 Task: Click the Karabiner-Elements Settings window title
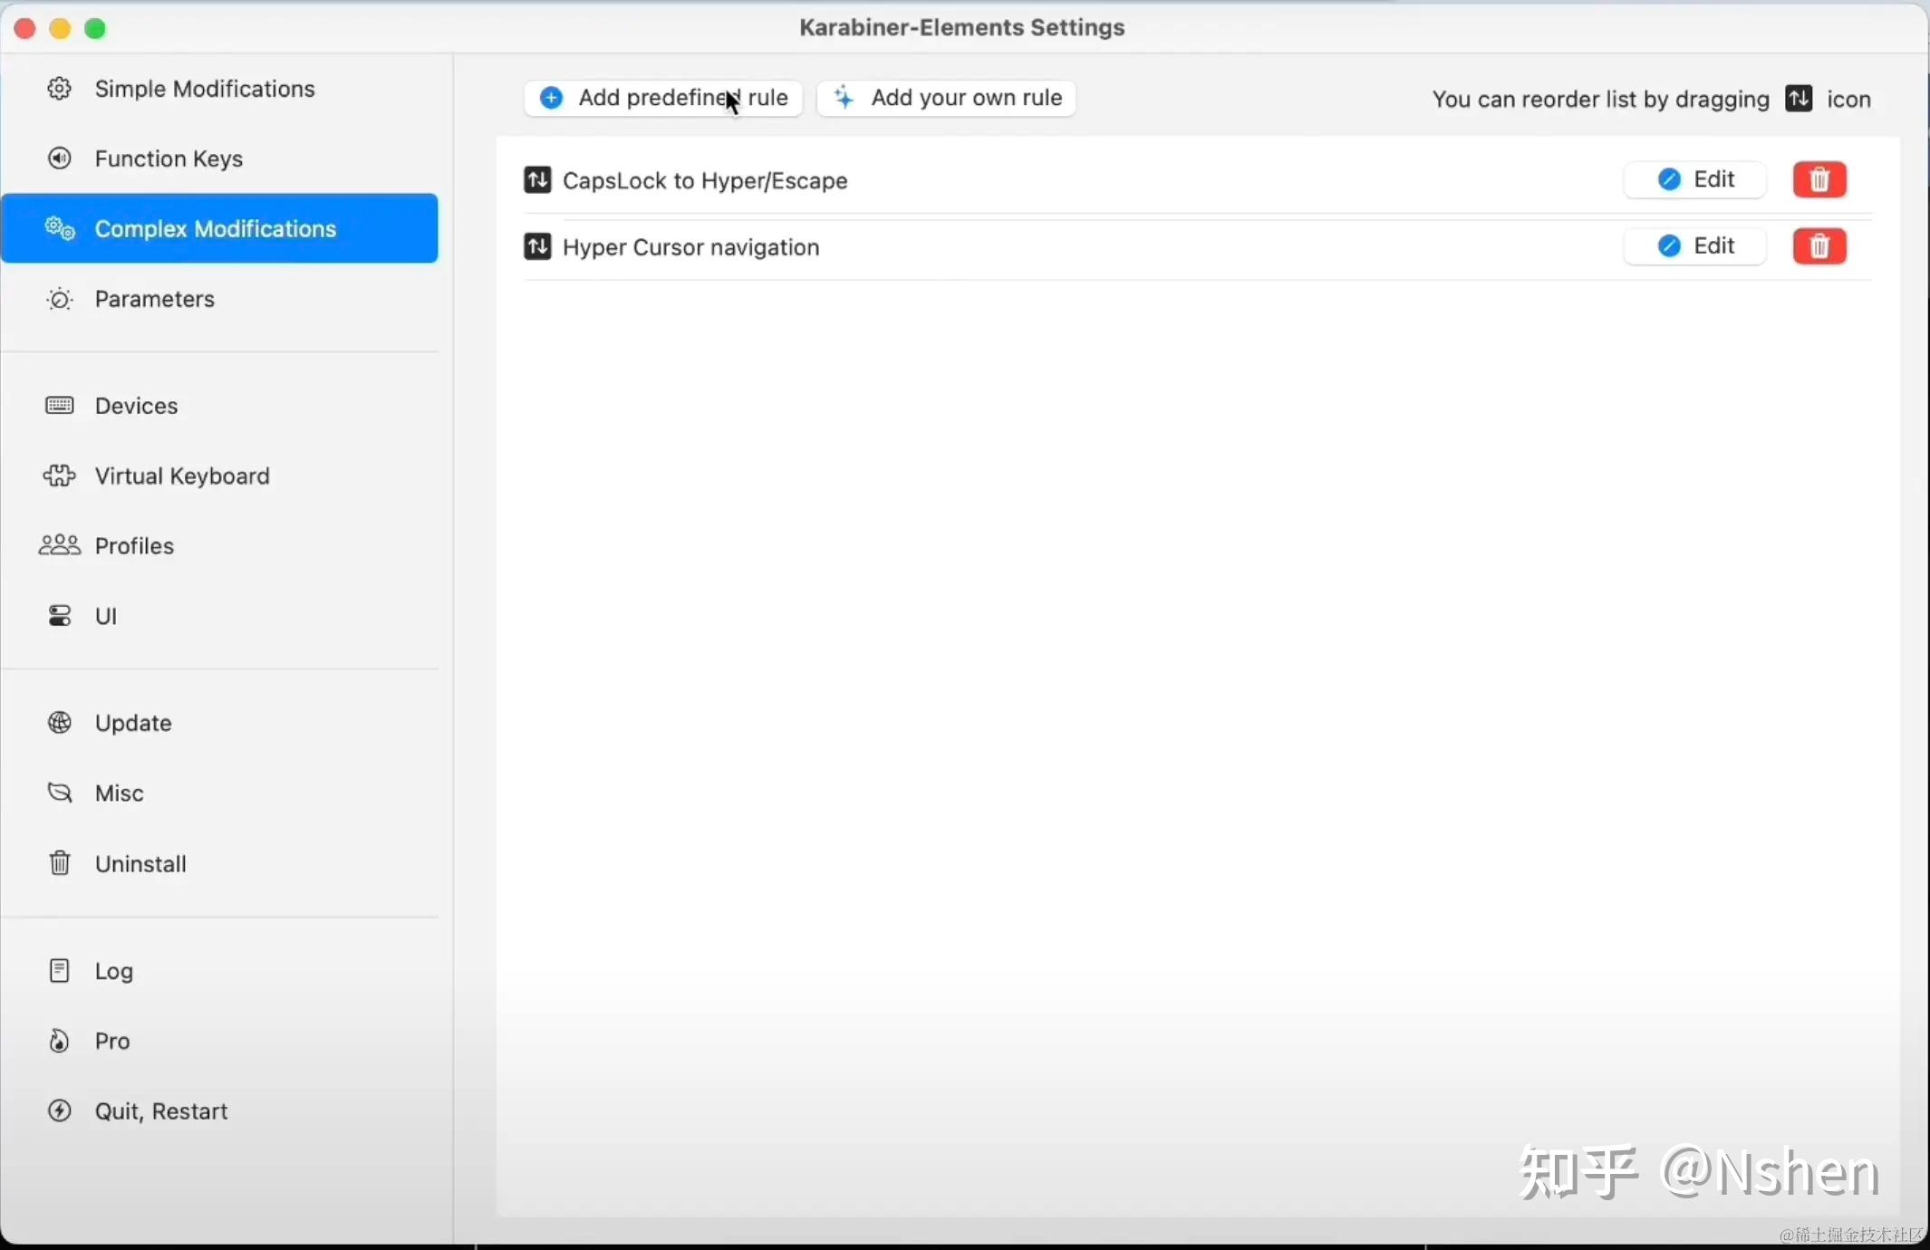click(962, 27)
